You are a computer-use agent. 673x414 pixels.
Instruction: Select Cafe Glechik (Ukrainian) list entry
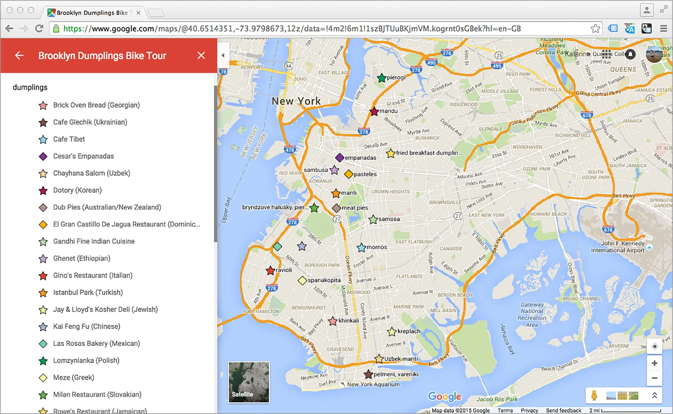[90, 122]
